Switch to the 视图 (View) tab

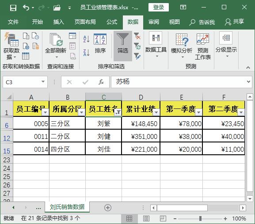pos(174,22)
